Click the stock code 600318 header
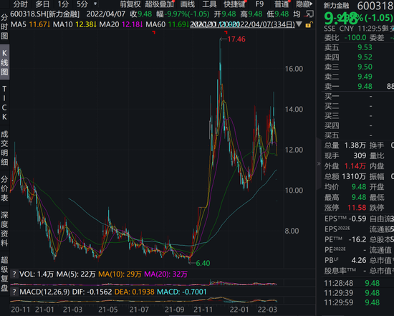Viewport: 394px width, 316px height. [375, 6]
